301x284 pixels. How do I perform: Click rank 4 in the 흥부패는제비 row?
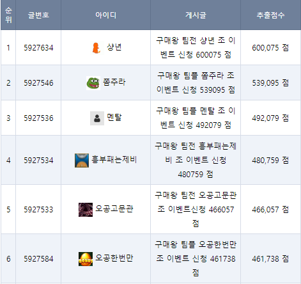pos(8,161)
